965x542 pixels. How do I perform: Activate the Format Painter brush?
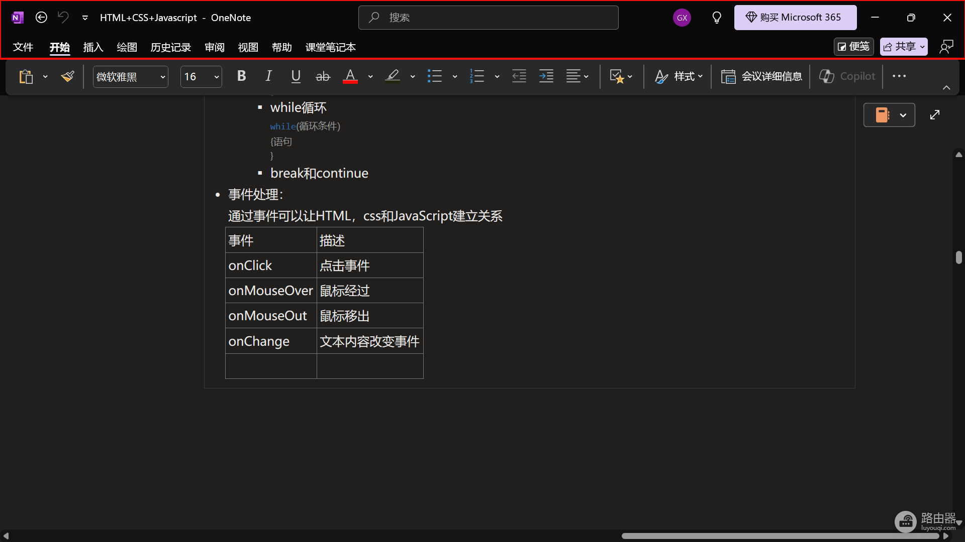pos(67,76)
